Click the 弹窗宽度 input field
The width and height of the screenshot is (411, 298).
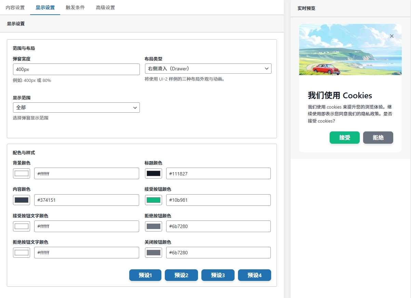[76, 69]
